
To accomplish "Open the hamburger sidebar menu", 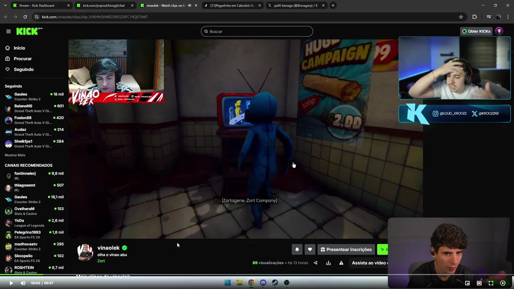I will [8, 31].
